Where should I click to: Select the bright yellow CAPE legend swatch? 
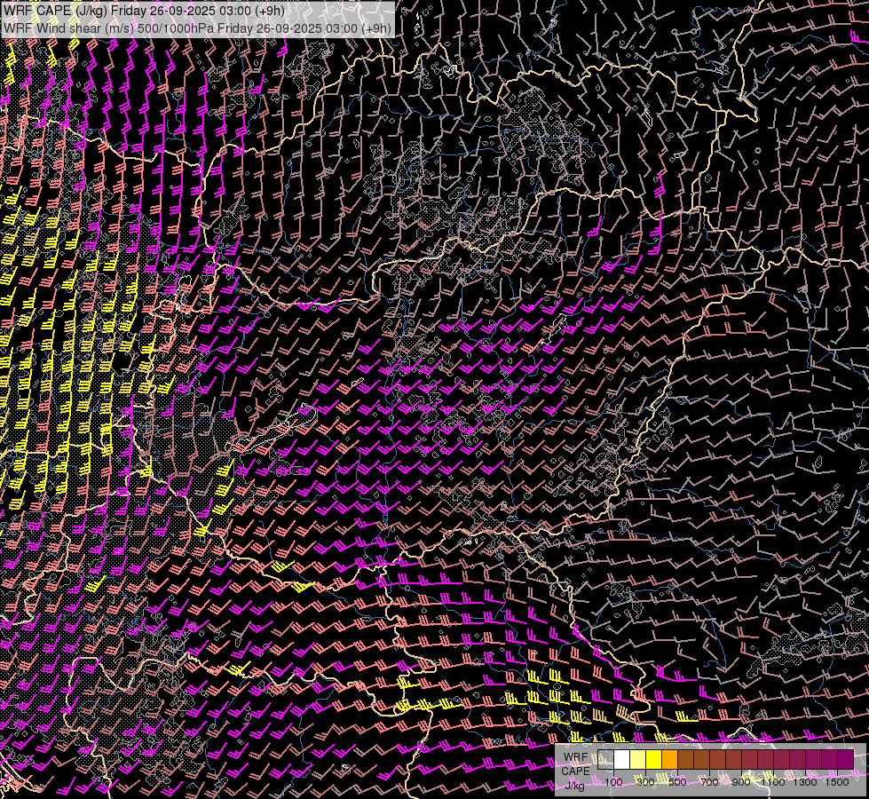click(654, 759)
